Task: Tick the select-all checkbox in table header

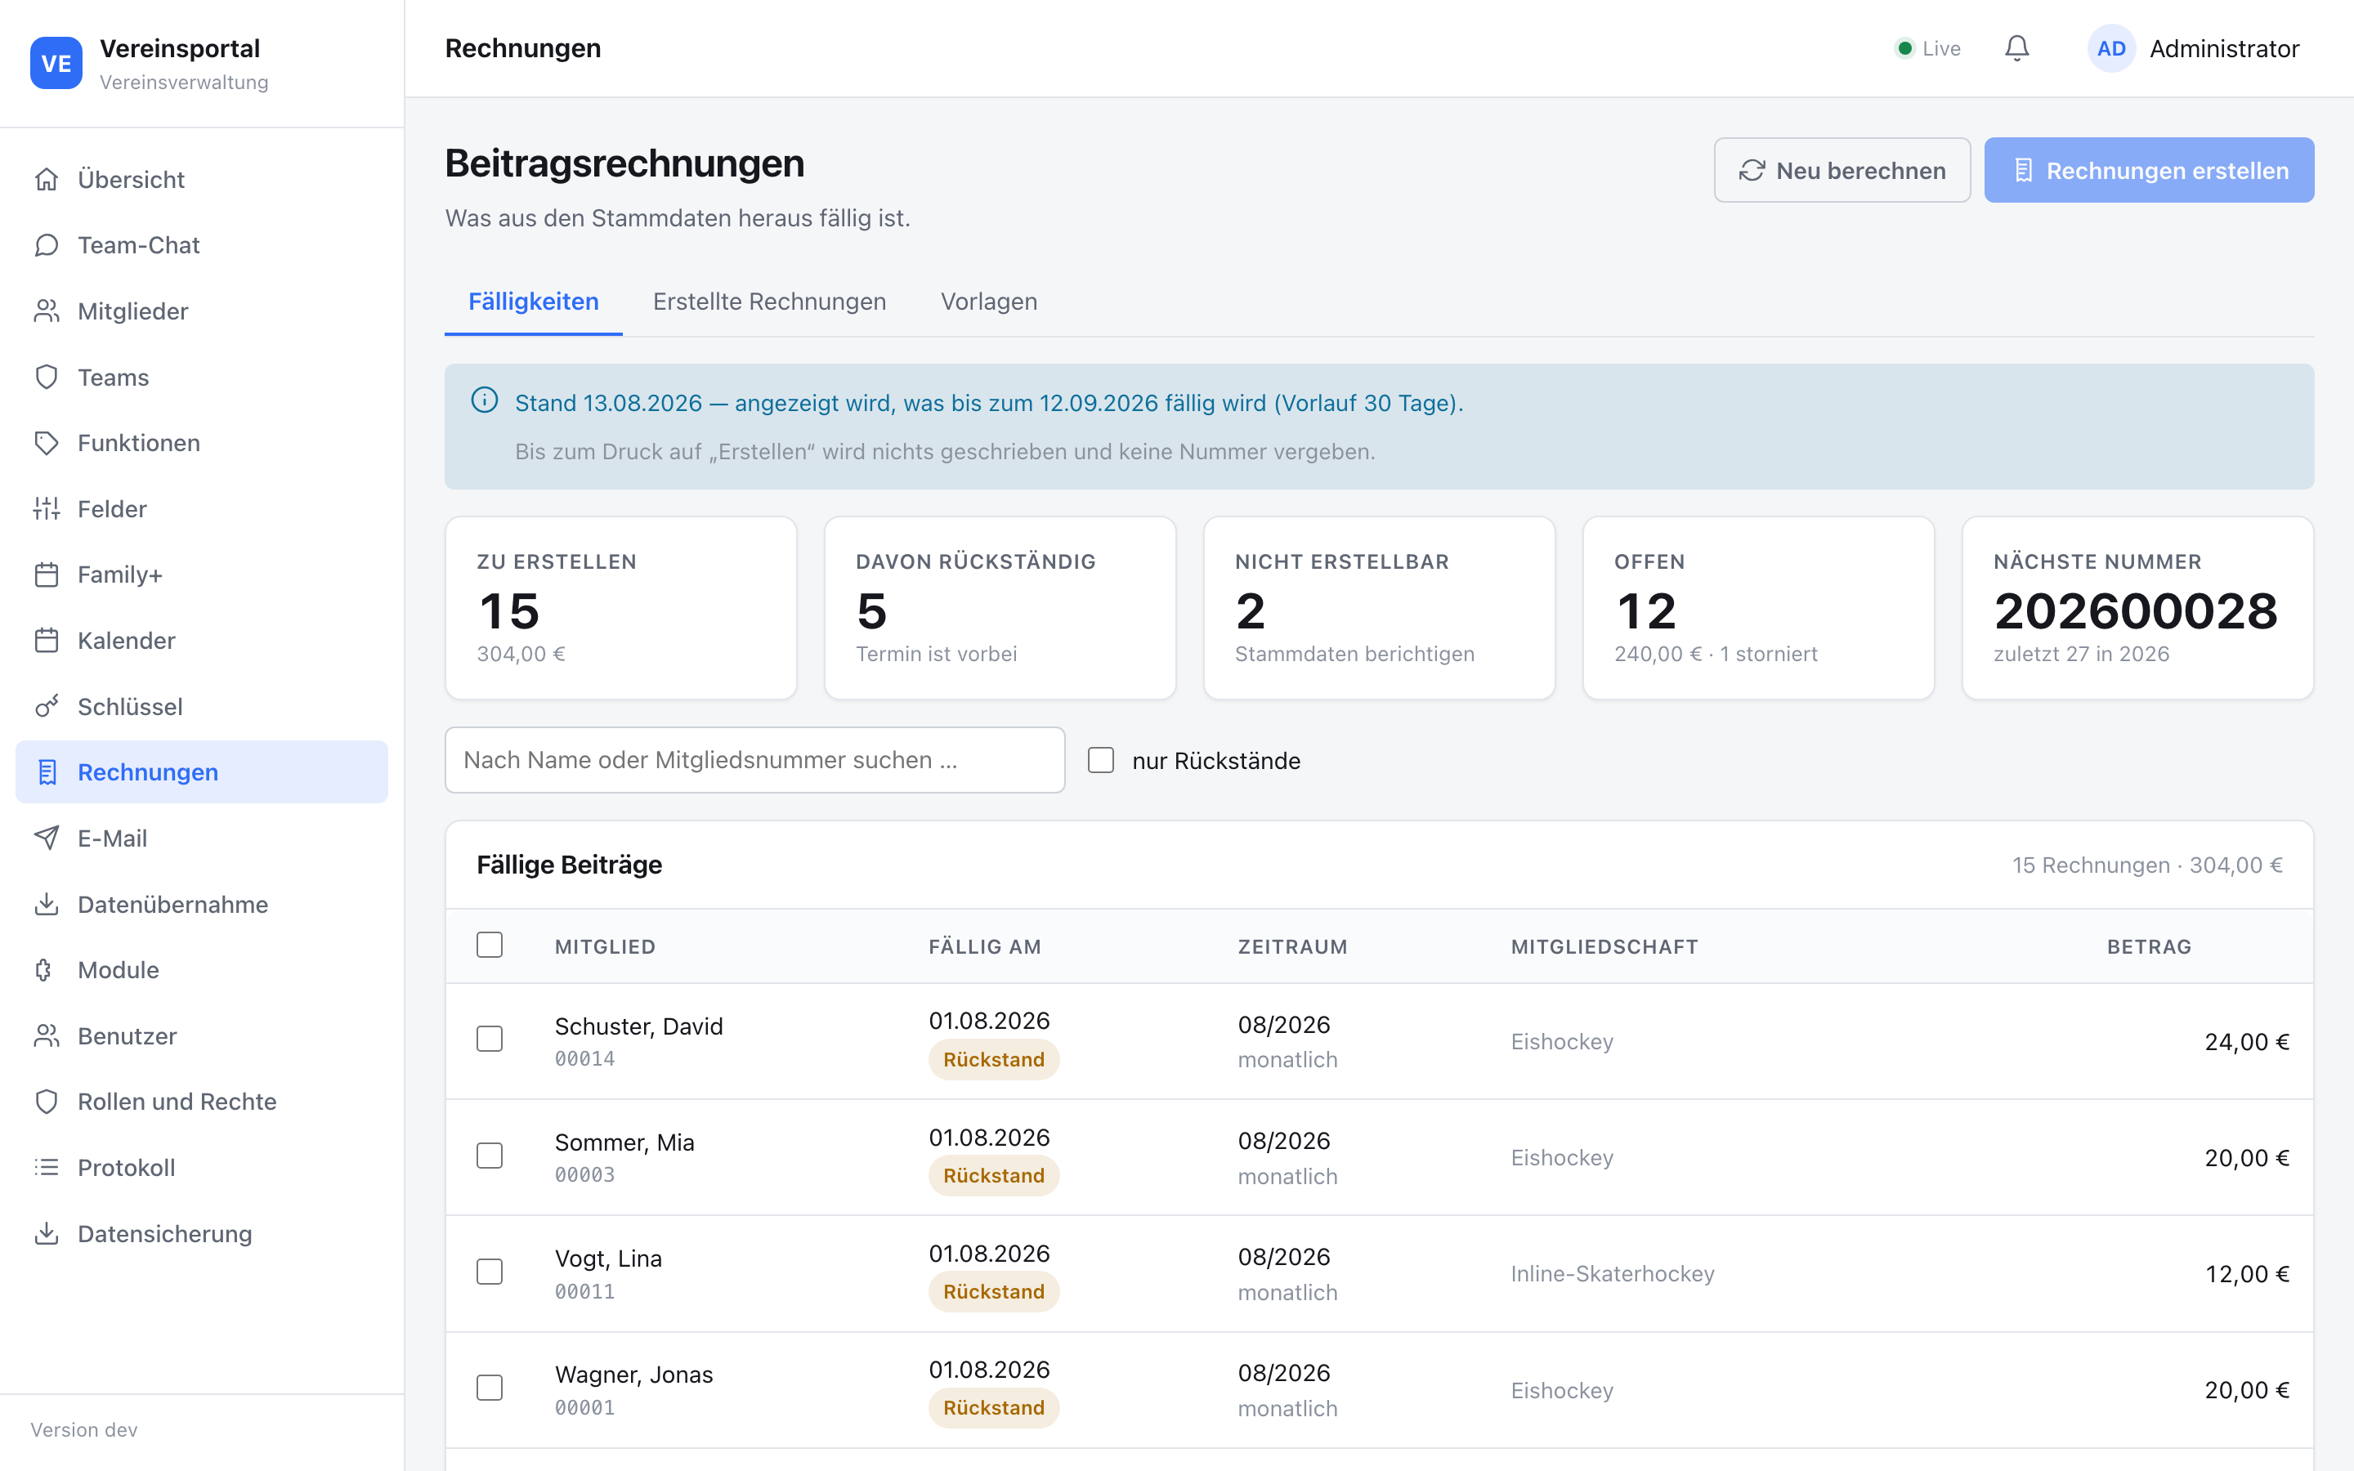Action: tap(490, 945)
